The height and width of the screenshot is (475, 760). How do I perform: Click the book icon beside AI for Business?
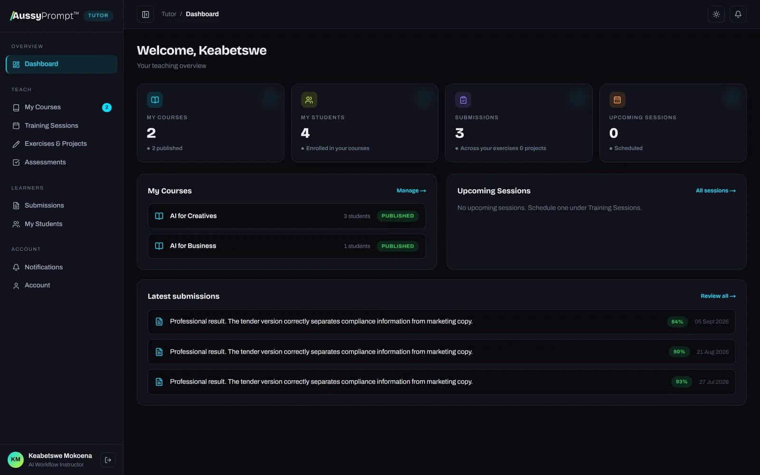[x=159, y=246]
